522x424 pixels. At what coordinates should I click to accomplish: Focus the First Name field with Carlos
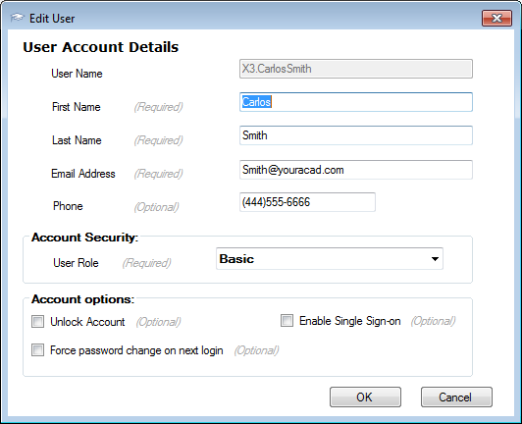click(x=356, y=102)
